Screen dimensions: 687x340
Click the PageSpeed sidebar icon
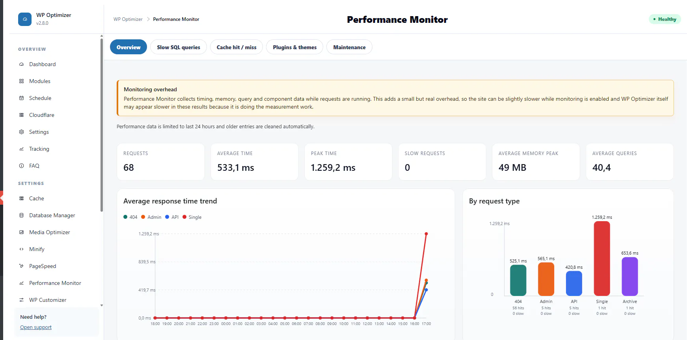pos(22,266)
